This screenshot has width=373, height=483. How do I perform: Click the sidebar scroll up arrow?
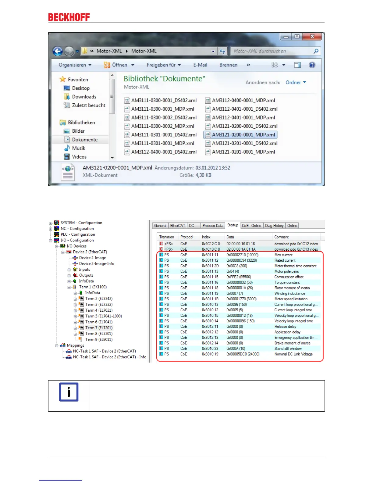click(112, 75)
